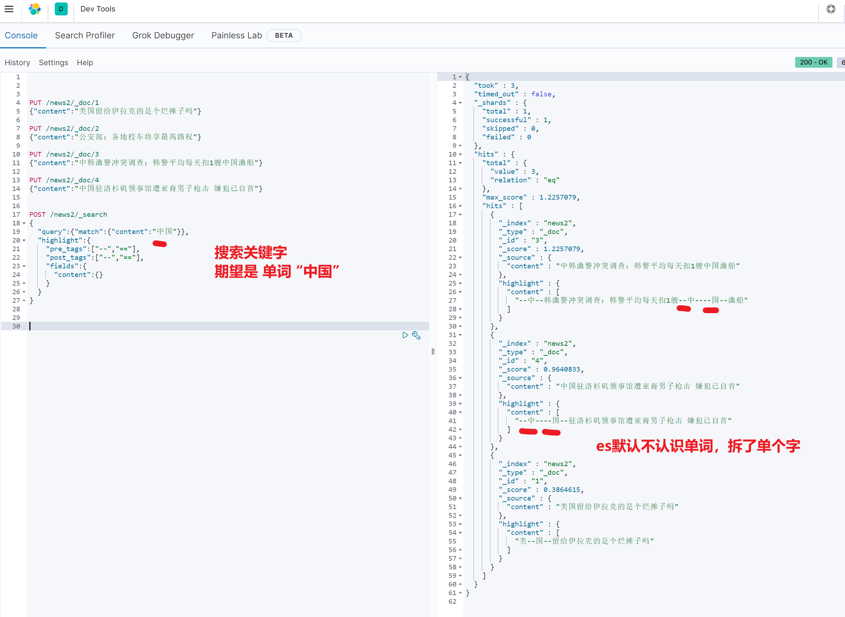The height and width of the screenshot is (617, 845).
Task: Click the Elastic logo icon
Action: pyautogui.click(x=35, y=9)
